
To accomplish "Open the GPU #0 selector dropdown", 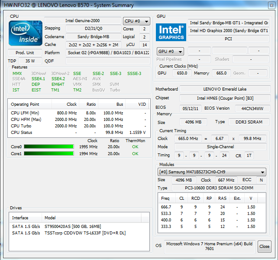I will pyautogui.click(x=170, y=51).
